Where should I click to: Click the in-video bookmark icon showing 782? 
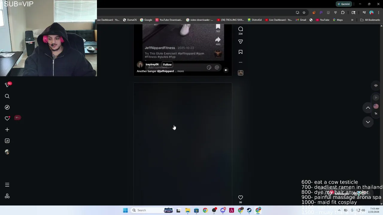(x=218, y=27)
